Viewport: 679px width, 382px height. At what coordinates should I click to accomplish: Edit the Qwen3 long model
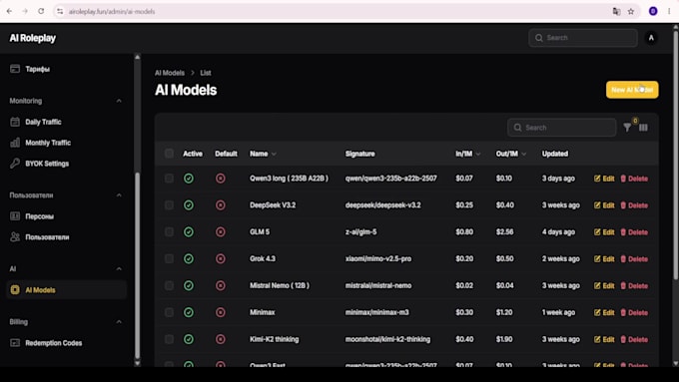604,179
